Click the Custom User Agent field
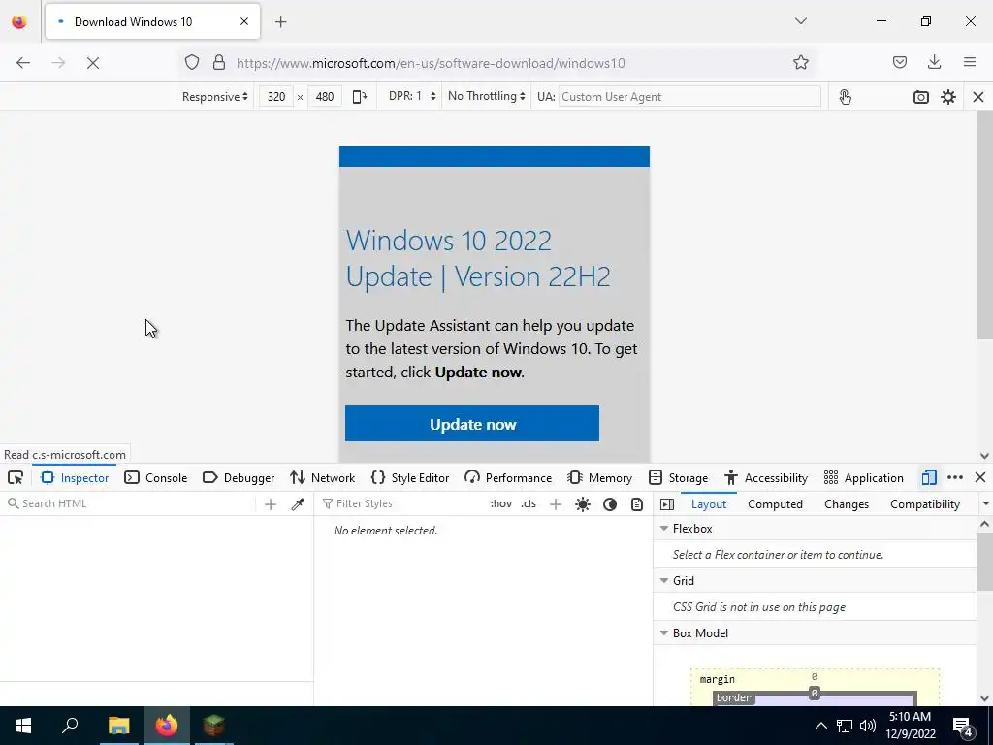 (x=689, y=97)
